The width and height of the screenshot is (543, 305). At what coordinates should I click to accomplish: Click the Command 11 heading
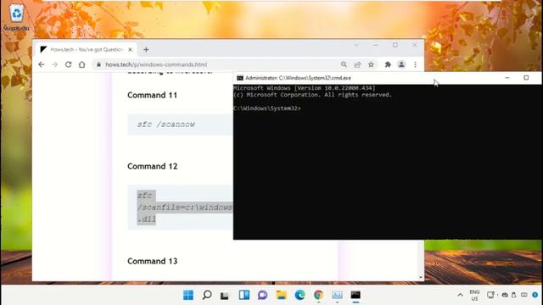click(153, 95)
